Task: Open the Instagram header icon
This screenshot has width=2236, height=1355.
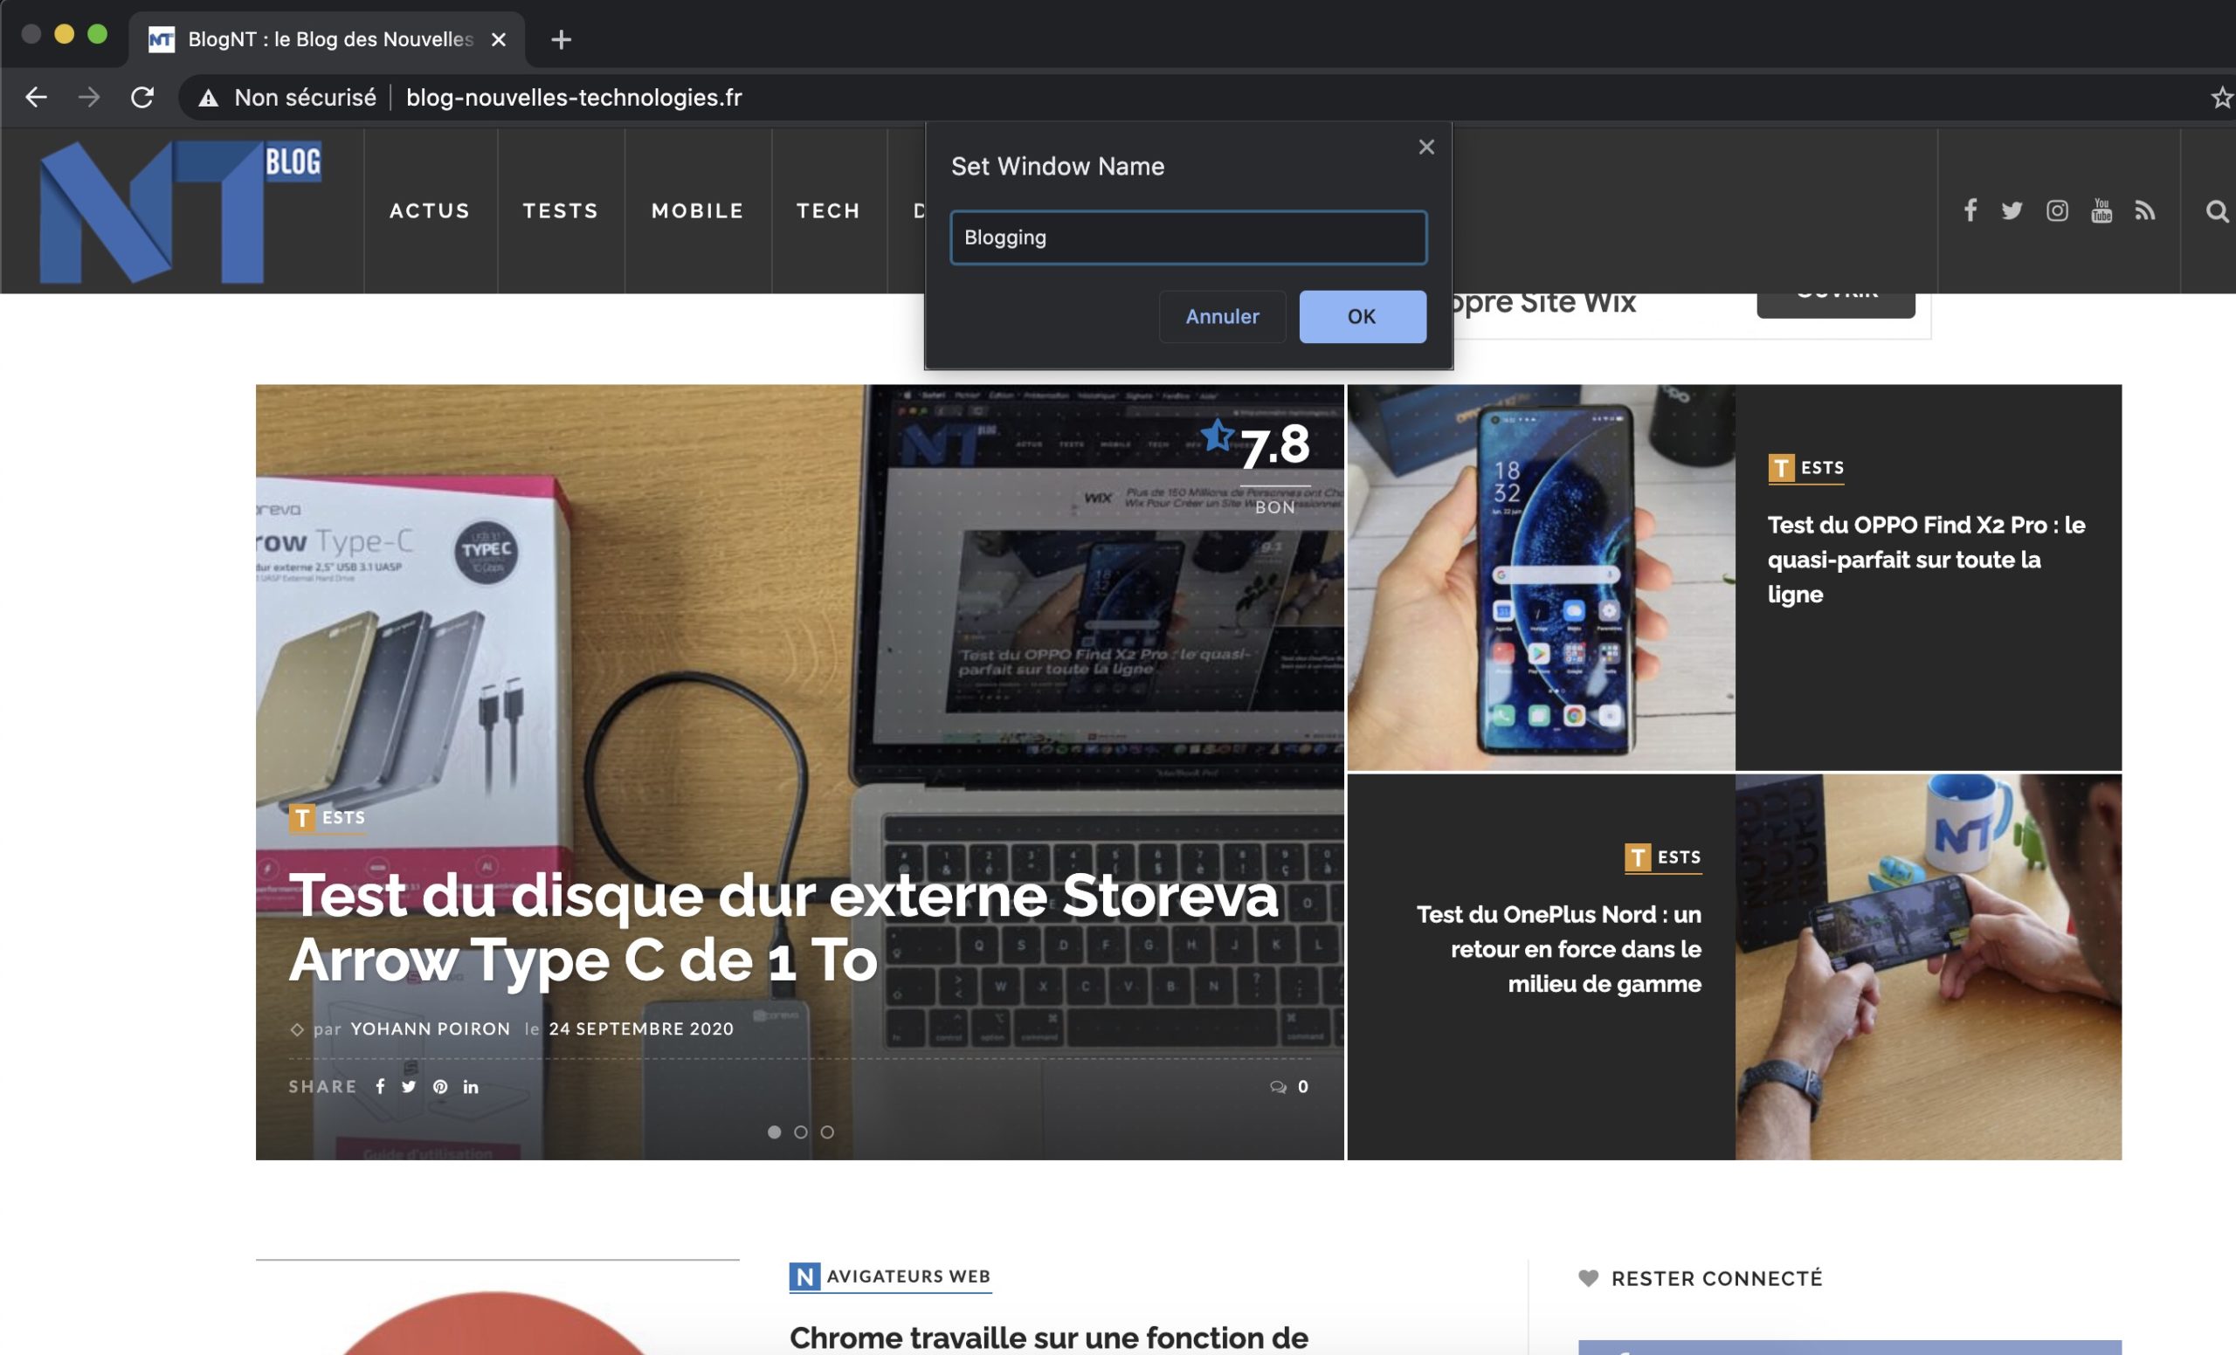Action: point(2056,210)
